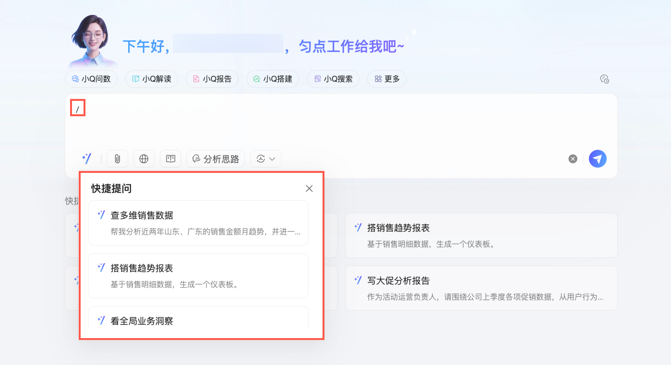Viewport: 671px width, 365px height.
Task: Click inside the chat text input area
Action: tap(341, 122)
